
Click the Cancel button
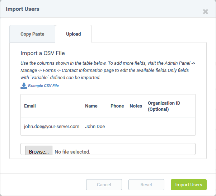[104, 185]
